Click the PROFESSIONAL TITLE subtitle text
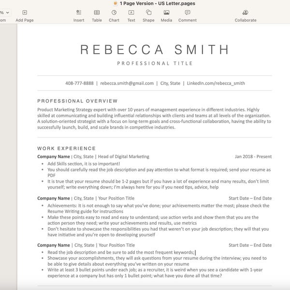Screen dimensions: 290x290 tap(155, 63)
